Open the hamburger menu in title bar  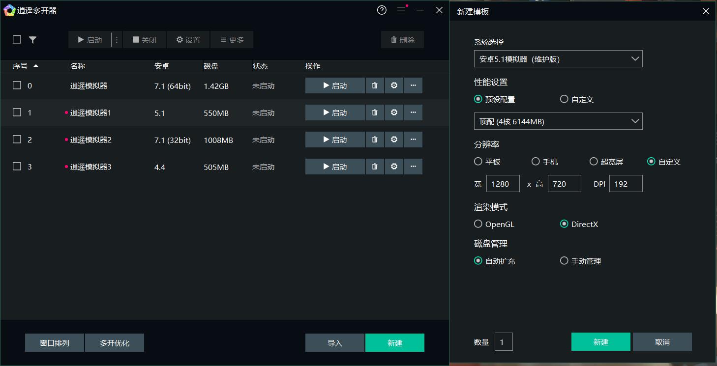[x=401, y=10]
